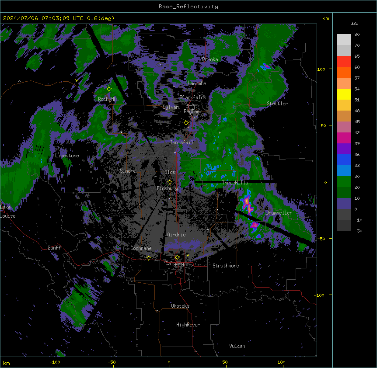Click the Banff label

click(54, 248)
